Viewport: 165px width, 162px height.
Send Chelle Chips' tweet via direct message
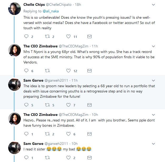(x=89, y=36)
